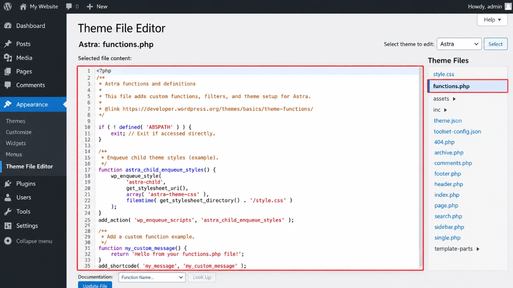Click the Tools wrench icon
This screenshot has width=513, height=288.
[x=8, y=212]
